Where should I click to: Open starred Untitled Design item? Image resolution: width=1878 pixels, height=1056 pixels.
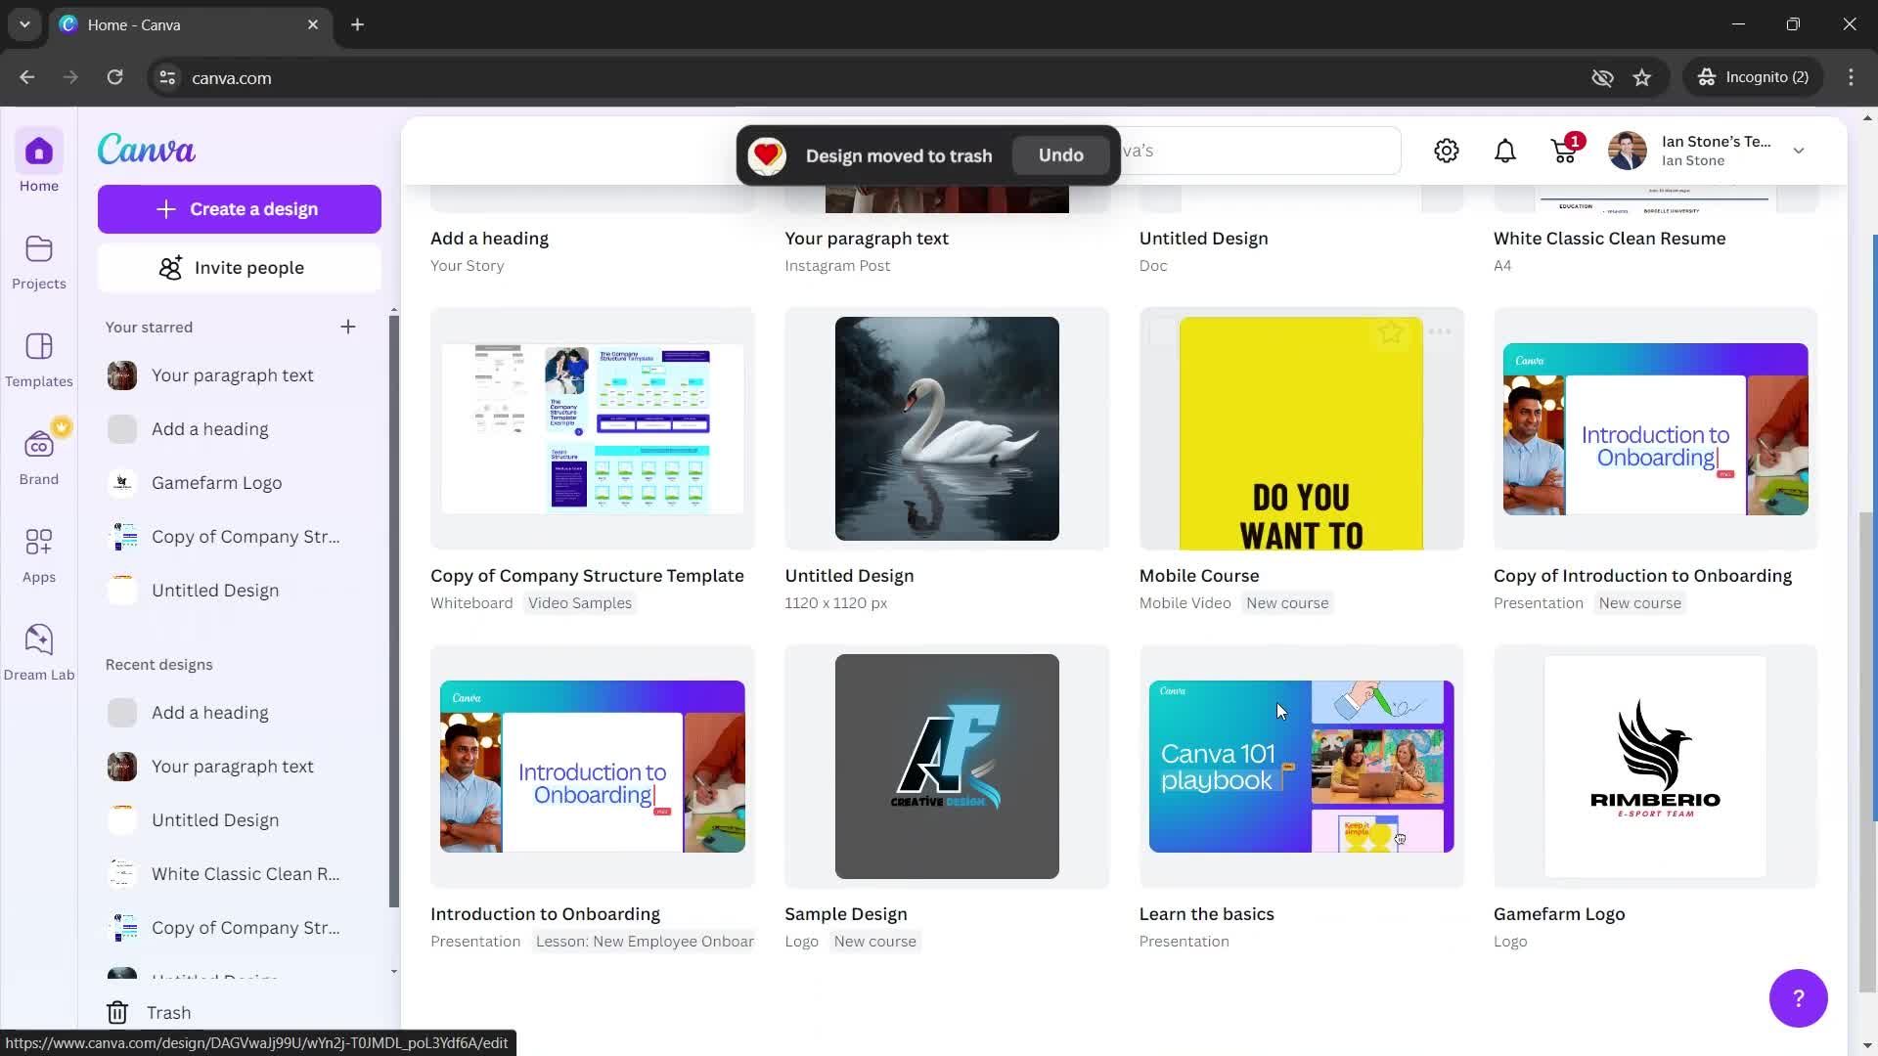tap(232, 591)
